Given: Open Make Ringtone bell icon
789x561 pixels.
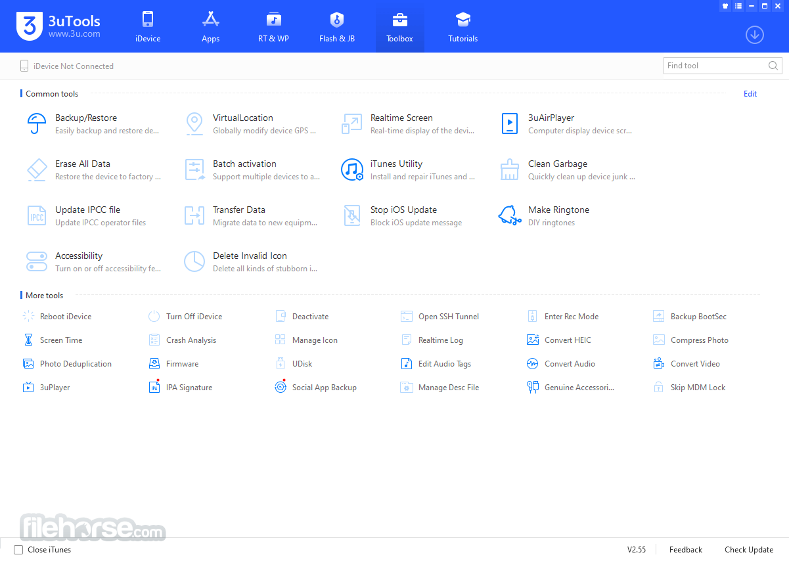Looking at the screenshot, I should point(510,215).
